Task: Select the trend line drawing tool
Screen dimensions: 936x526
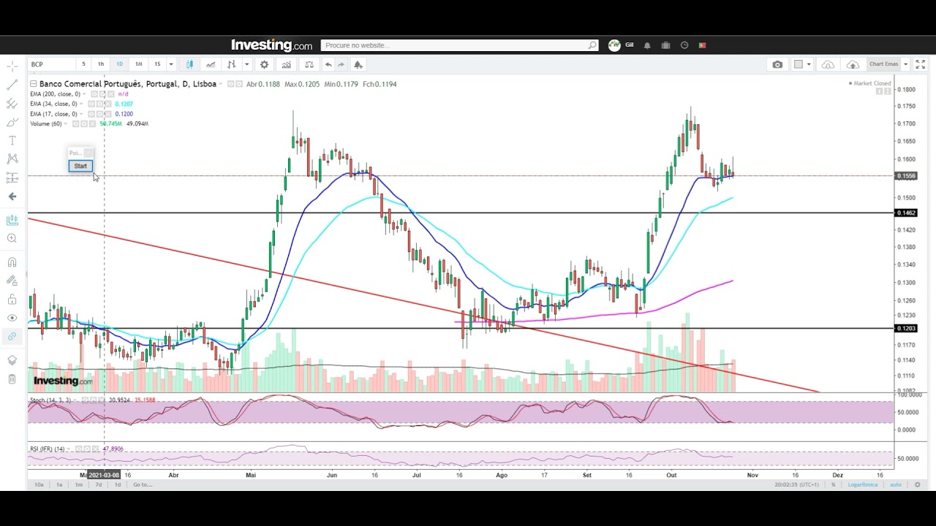Action: click(12, 85)
